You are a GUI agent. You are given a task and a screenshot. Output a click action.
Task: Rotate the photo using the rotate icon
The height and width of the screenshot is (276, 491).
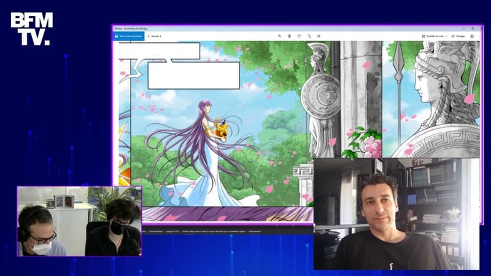309,36
